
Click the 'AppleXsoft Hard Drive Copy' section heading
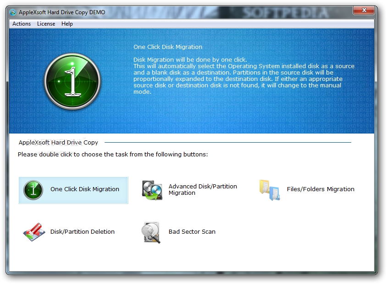tap(58, 142)
